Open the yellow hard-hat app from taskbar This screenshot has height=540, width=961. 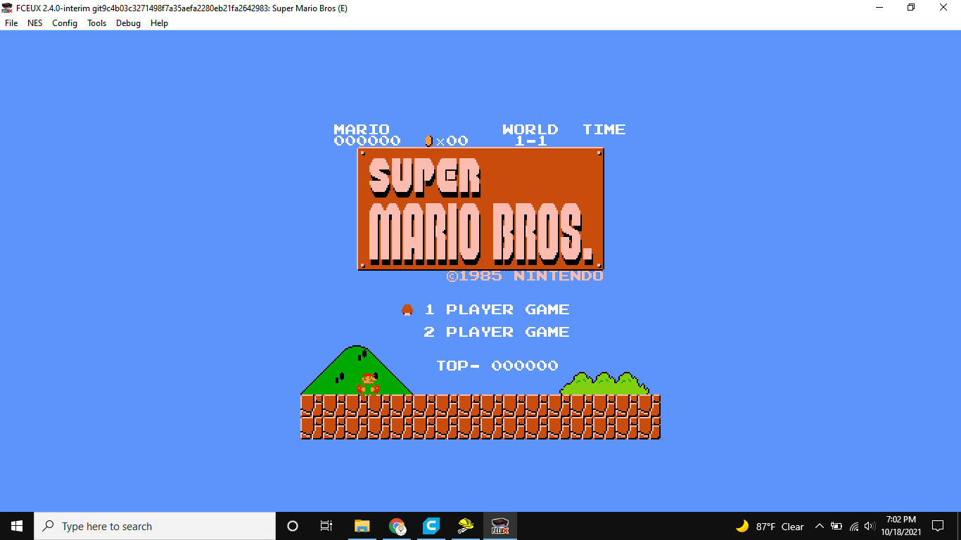point(465,526)
